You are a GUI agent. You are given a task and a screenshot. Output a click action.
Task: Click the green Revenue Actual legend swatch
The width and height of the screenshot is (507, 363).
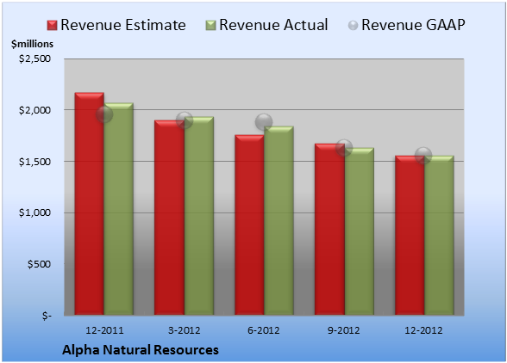210,26
